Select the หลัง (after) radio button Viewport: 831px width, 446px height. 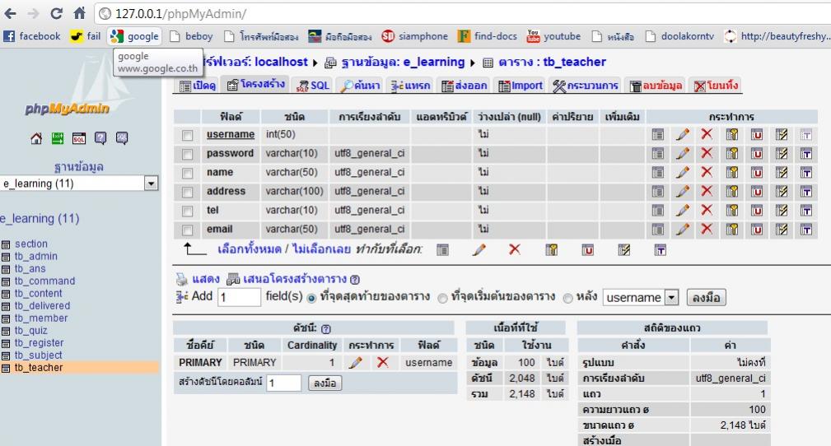(567, 298)
